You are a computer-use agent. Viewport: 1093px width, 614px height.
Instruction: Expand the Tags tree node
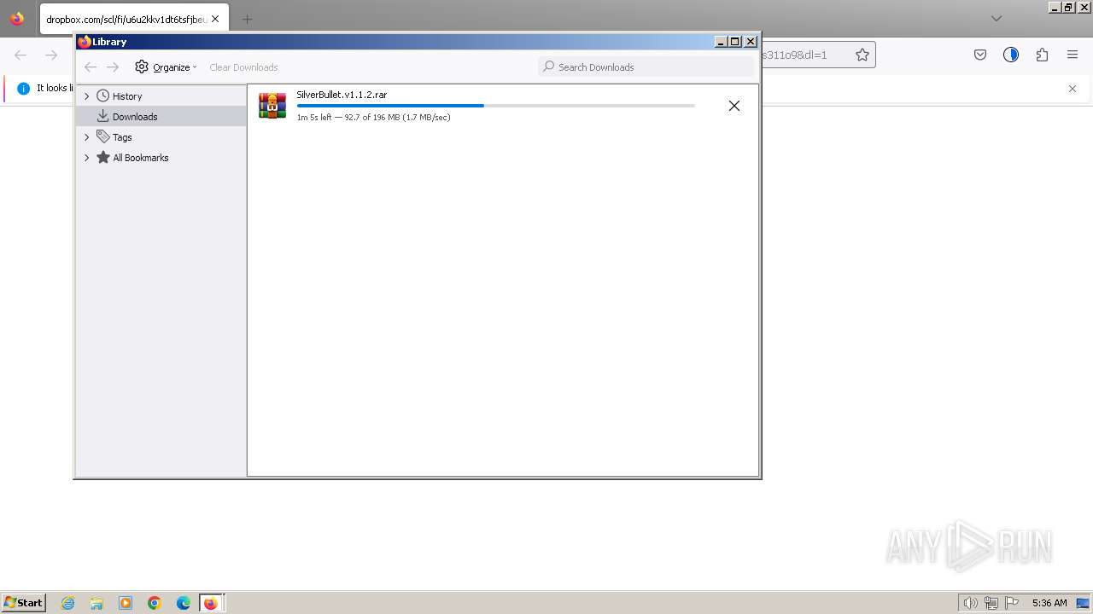coord(86,137)
